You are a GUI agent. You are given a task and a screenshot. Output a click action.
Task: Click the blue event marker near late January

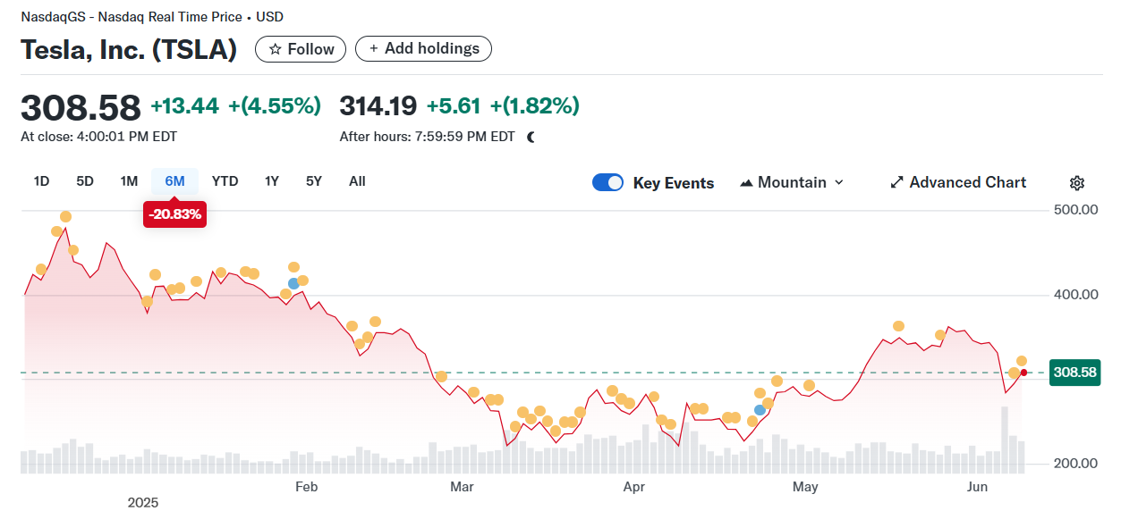pyautogui.click(x=293, y=283)
